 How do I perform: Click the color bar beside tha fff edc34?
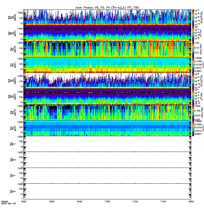pyautogui.click(x=193, y=17)
